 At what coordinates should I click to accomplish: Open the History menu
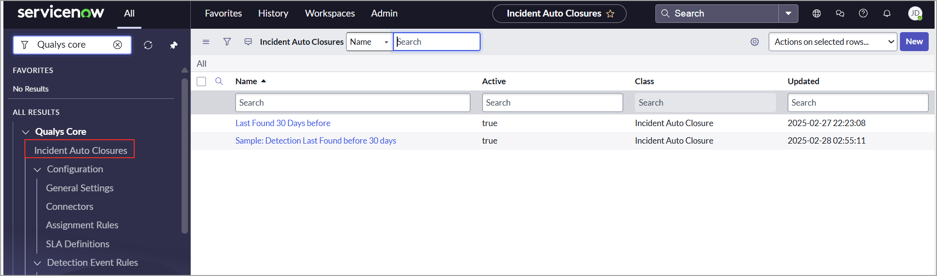[x=273, y=14]
